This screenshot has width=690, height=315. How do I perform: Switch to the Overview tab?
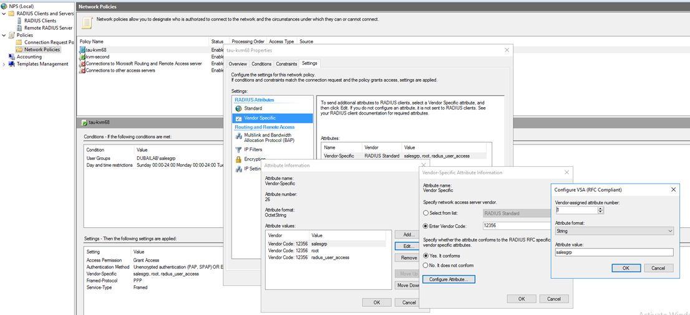point(238,63)
